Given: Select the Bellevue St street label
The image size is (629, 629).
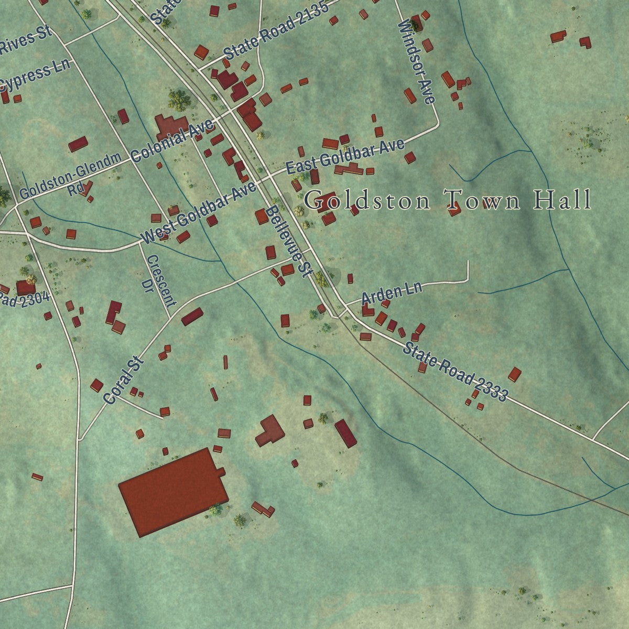Looking at the screenshot, I should 289,241.
